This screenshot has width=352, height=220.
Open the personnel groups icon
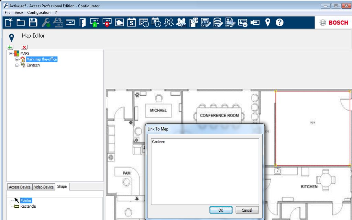[168, 23]
